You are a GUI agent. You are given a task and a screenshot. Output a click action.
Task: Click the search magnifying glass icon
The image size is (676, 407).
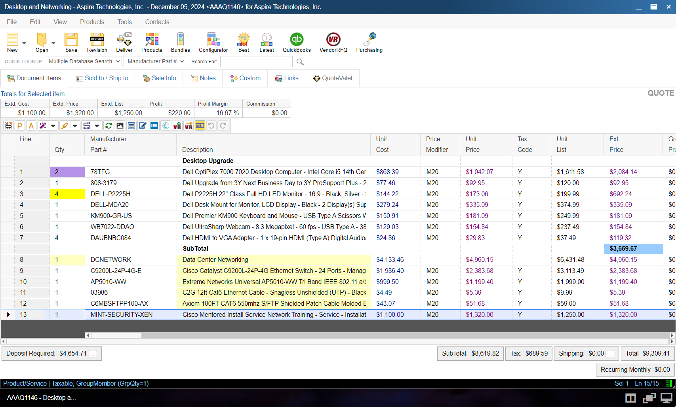tap(300, 62)
